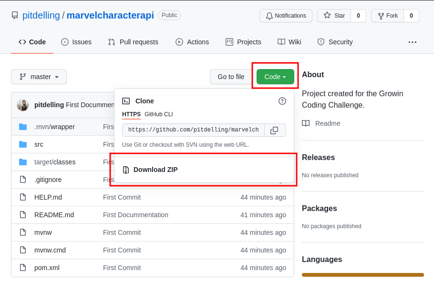Open the mvnw.cmd file
434x282 pixels.
[x=50, y=250]
